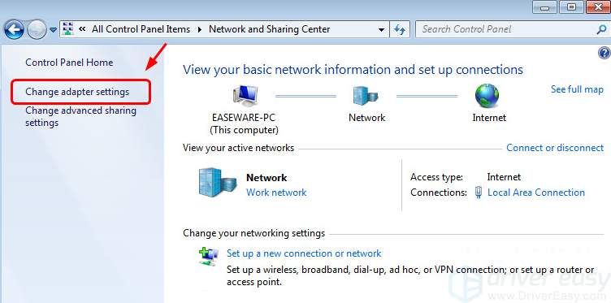The width and height of the screenshot is (611, 303).
Task: Open the Local Area Connection link
Action: pyautogui.click(x=535, y=193)
